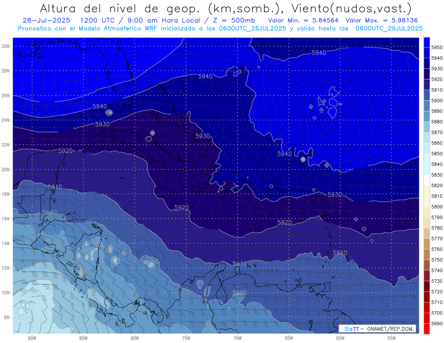
Task: Click the '5950' colorbar label
Action: point(437,47)
